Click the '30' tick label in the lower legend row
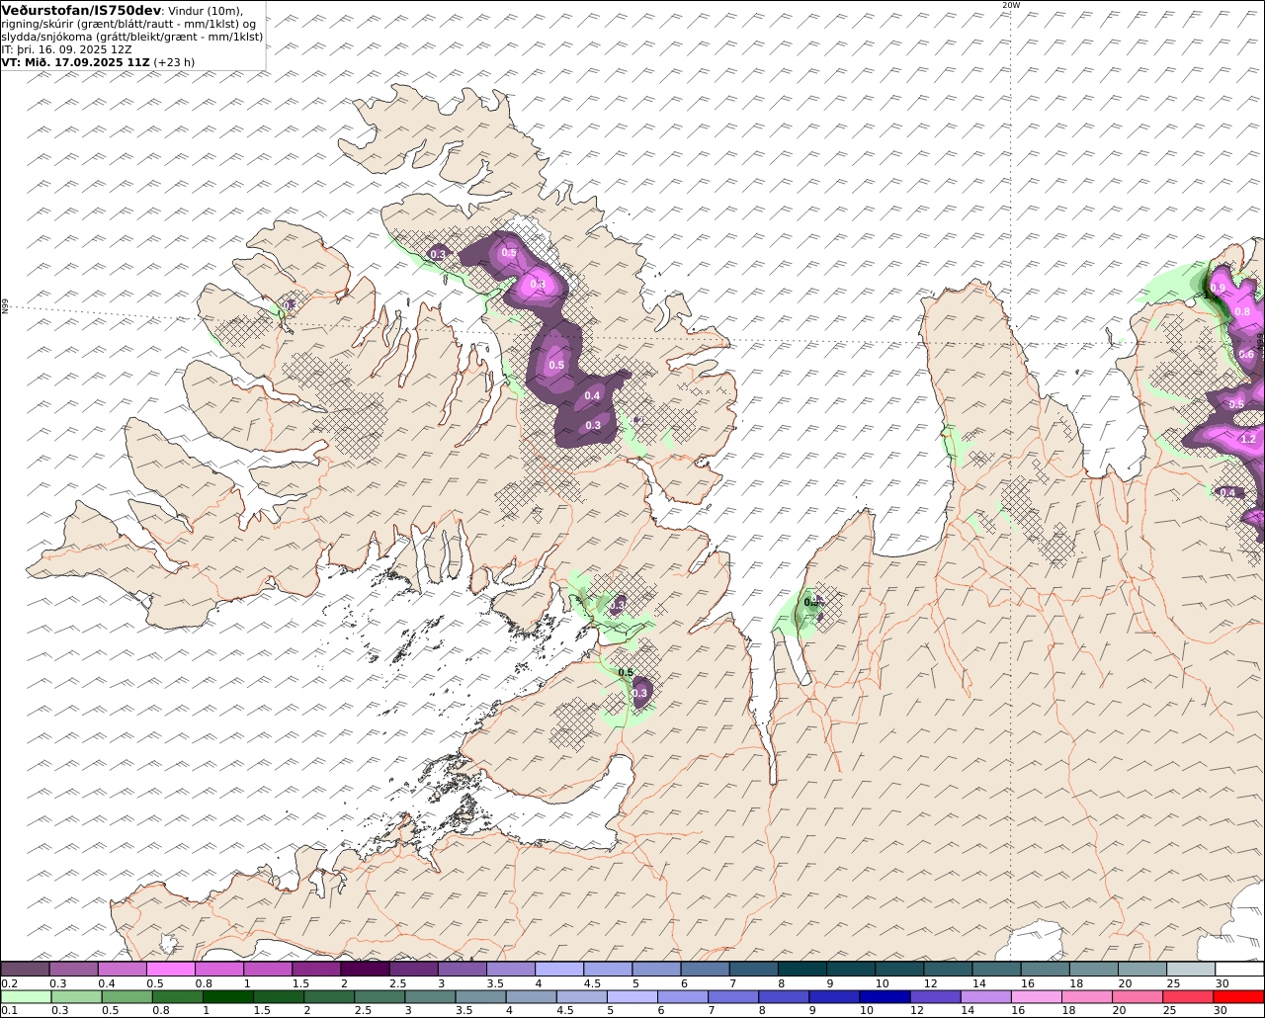1265x1018 pixels. tap(1220, 1010)
